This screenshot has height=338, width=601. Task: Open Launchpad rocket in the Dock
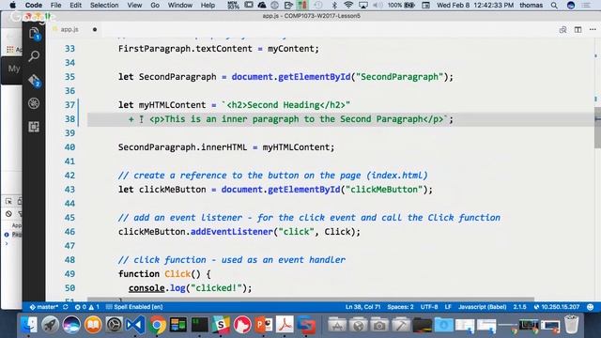(x=50, y=325)
